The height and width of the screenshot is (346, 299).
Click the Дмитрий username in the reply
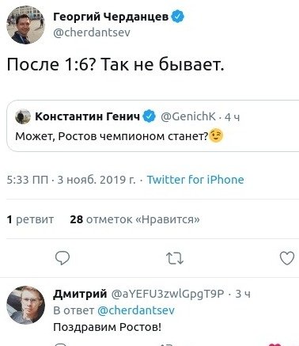tap(80, 294)
